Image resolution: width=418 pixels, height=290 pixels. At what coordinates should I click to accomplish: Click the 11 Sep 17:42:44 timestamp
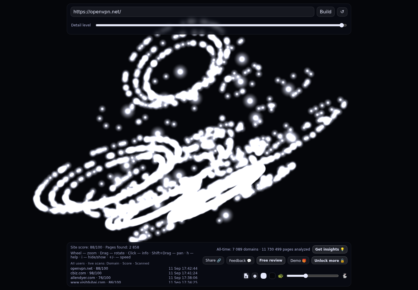[x=183, y=269]
